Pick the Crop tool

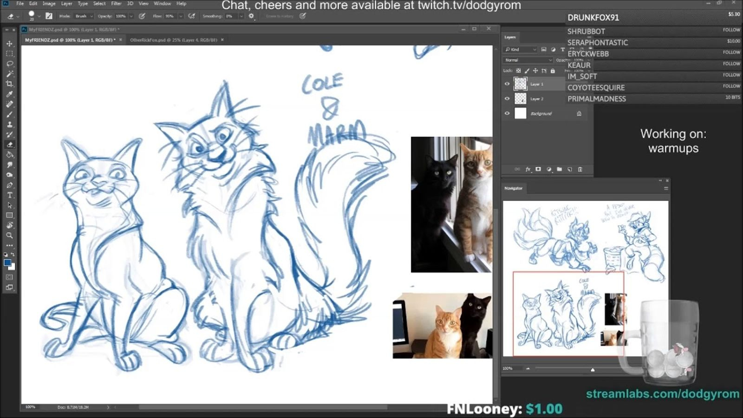click(9, 84)
